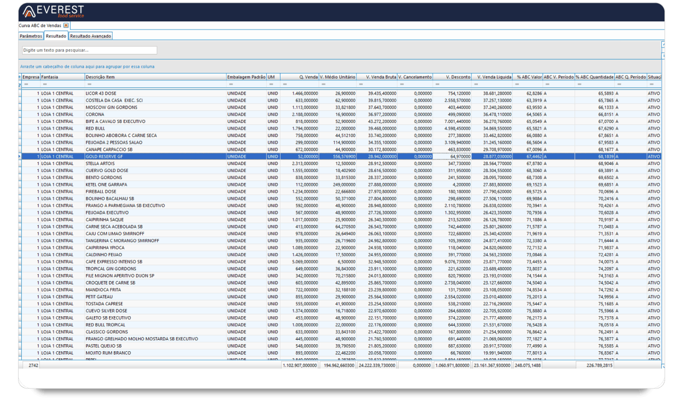Image resolution: width=683 pixels, height=408 pixels.
Task: Click the 64,970000 discount cell in GOLD RESERVE GF row
Action: (452, 157)
